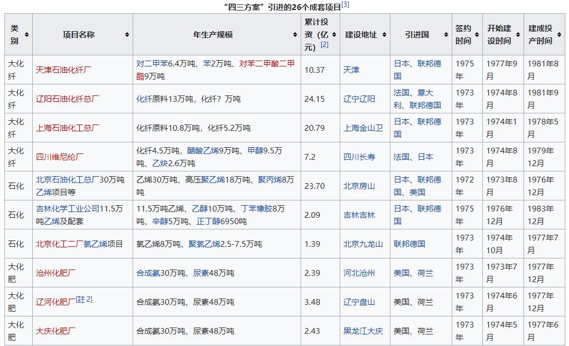
Task: Open 上海石油化工总厂 link
Action: tap(68, 128)
